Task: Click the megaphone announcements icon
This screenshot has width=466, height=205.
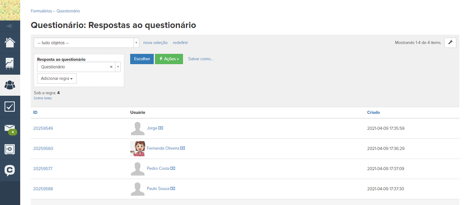Action: click(10, 26)
